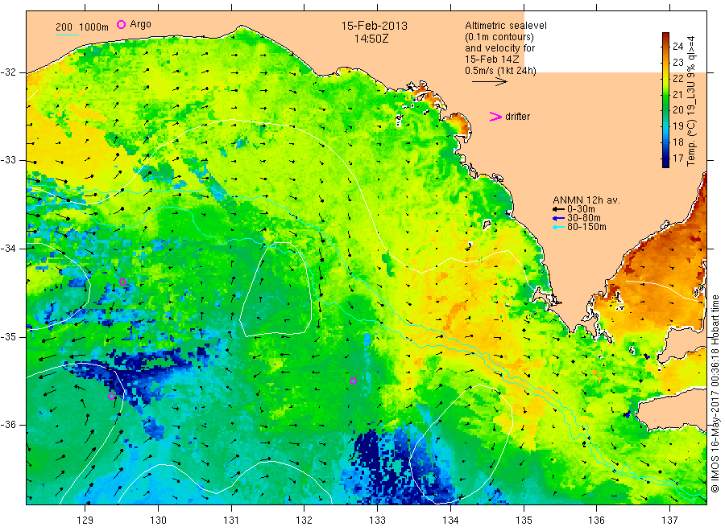This screenshot has width=725, height=531.
Task: Click the '0-30m' depth range label
Action: point(581,209)
